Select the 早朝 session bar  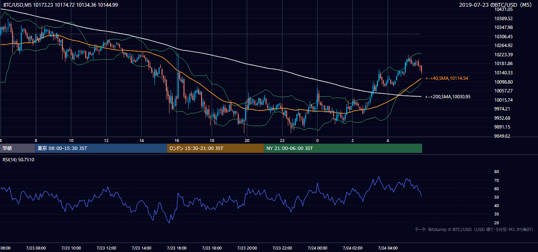(18, 148)
